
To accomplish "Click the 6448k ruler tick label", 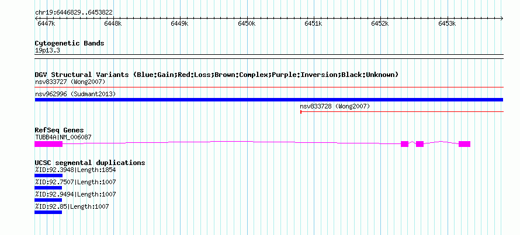I will tap(113, 23).
